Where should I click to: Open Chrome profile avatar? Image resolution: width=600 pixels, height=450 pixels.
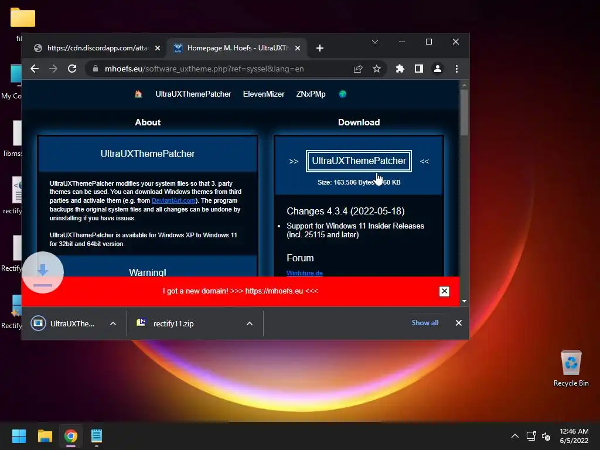437,69
